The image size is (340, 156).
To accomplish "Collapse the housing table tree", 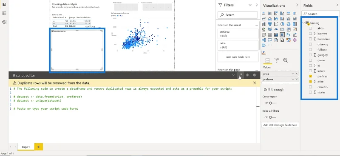I will (x=303, y=23).
